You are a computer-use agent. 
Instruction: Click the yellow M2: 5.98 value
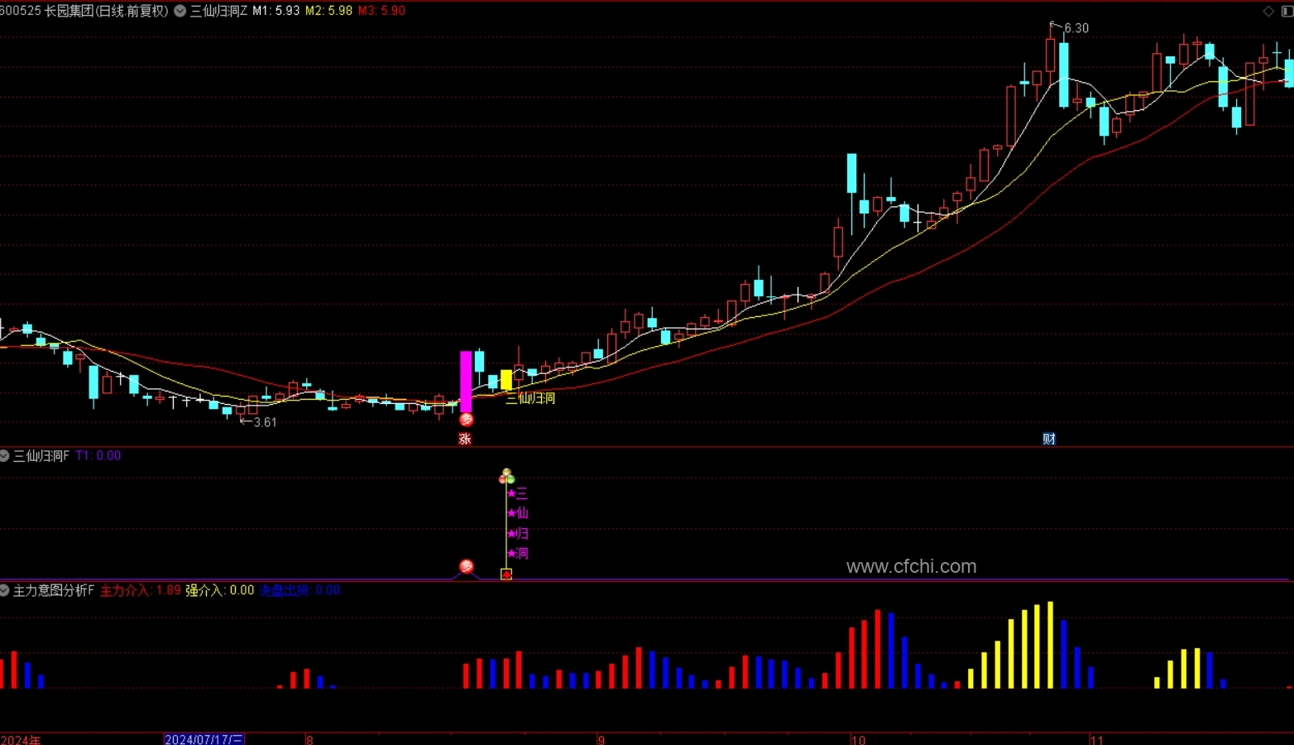coord(328,11)
